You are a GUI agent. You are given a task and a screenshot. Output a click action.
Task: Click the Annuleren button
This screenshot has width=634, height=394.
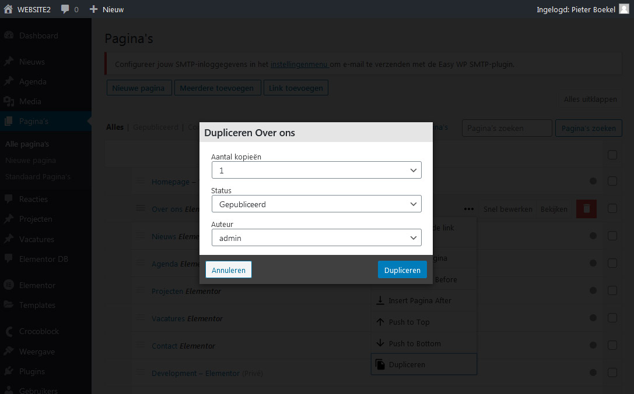pos(228,270)
